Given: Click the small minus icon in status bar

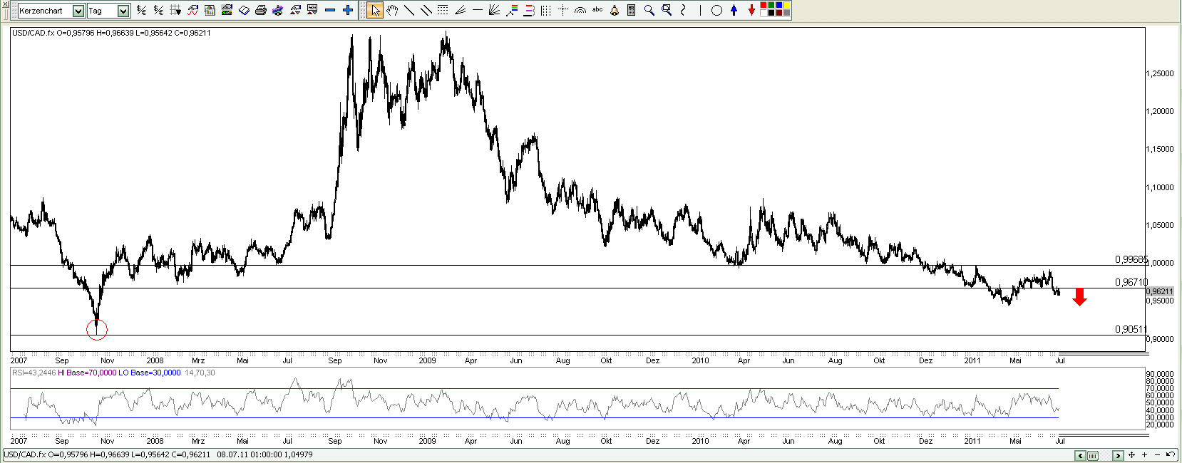Looking at the screenshot, I should [x=1157, y=454].
